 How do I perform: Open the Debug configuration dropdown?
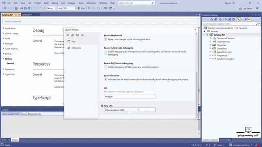(51, 8)
